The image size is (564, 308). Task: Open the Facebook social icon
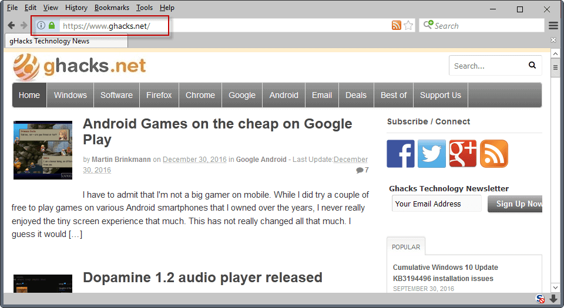pos(401,154)
